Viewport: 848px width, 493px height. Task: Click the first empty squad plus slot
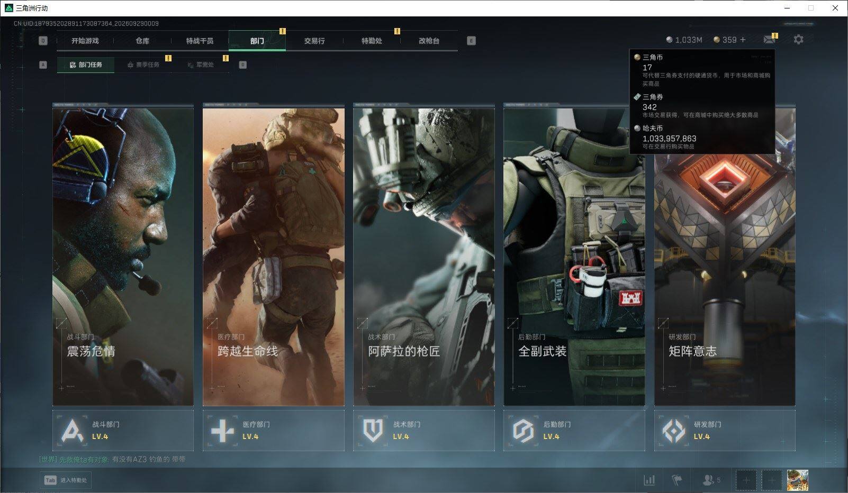click(746, 480)
